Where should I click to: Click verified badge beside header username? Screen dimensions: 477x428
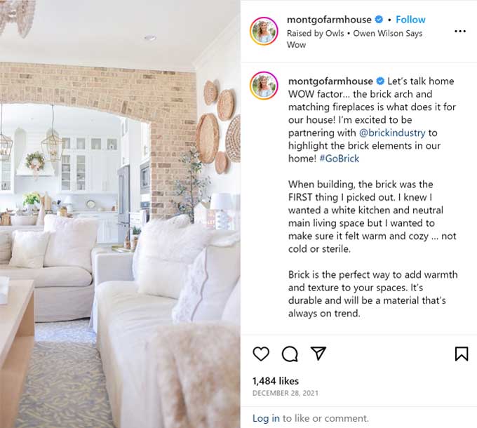[379, 20]
